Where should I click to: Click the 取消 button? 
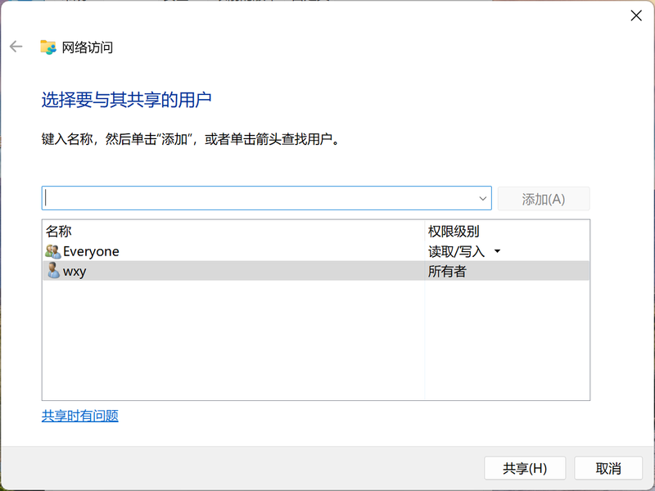608,468
